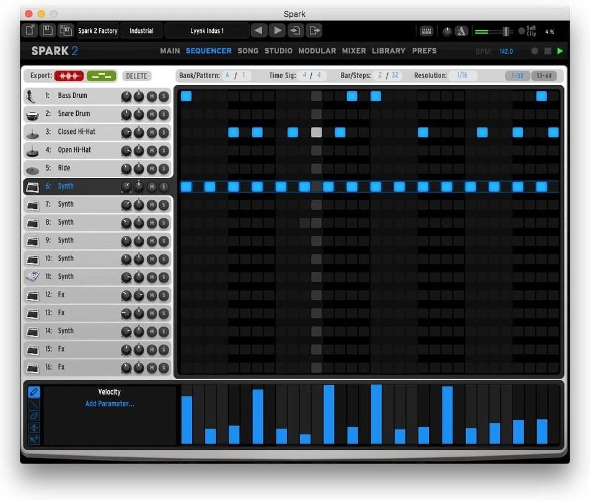Viewport: 590px width, 500px height.
Task: Mute the Open Hi-Hat track
Action: (x=152, y=151)
